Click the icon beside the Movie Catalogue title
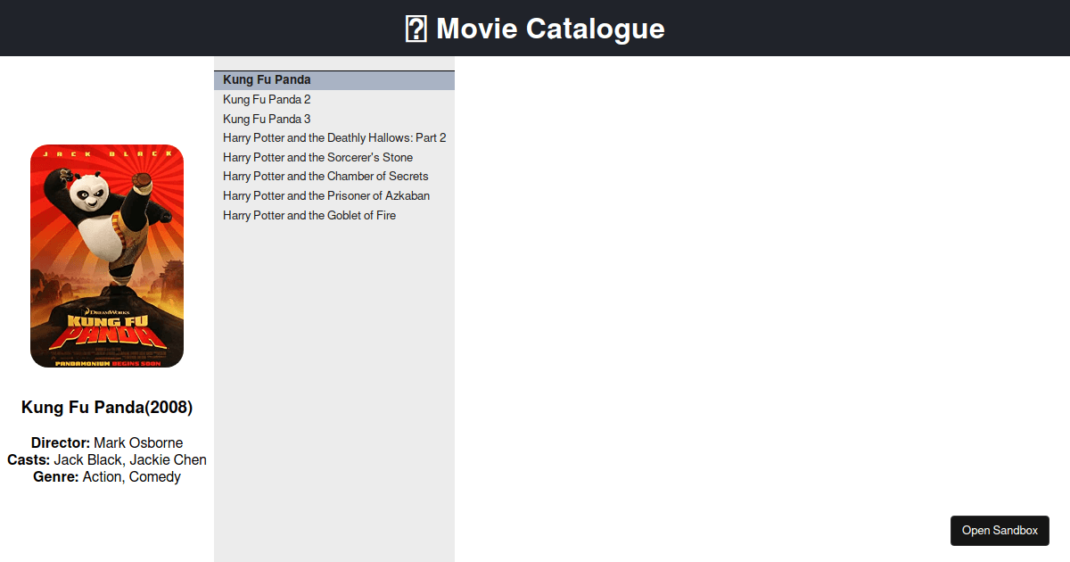 coord(416,29)
